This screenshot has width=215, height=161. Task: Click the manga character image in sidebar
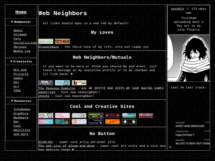pos(189,58)
